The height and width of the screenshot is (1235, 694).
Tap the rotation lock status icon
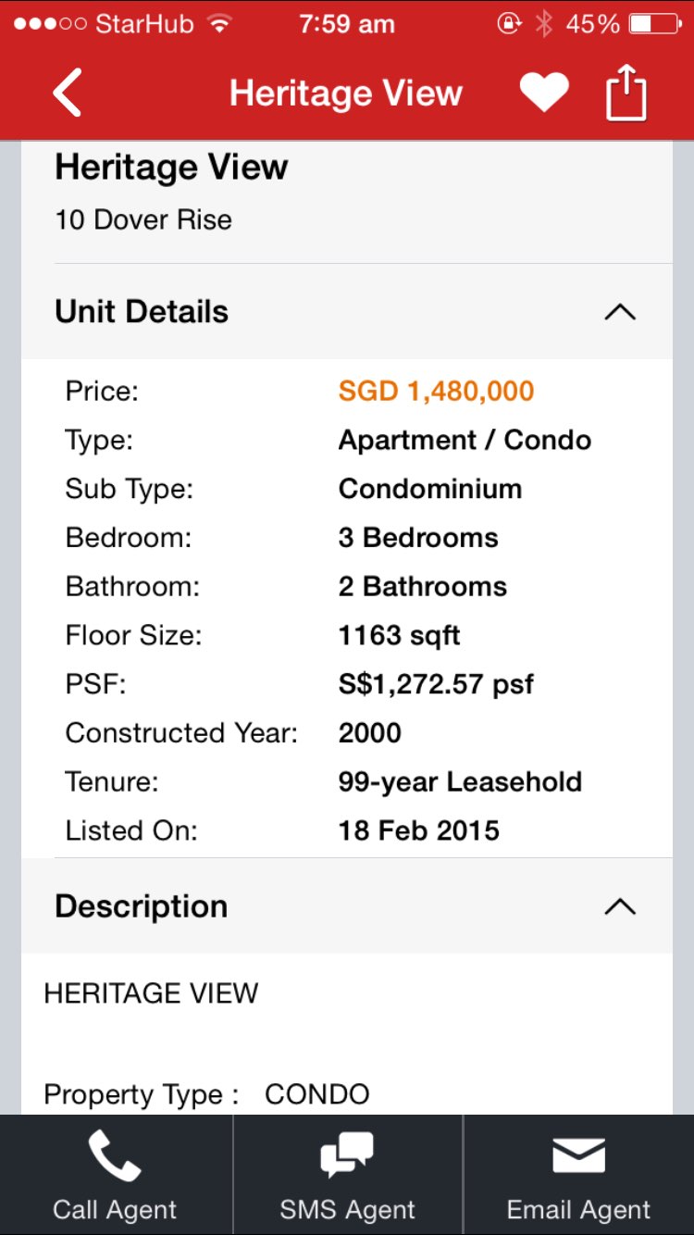point(509,24)
